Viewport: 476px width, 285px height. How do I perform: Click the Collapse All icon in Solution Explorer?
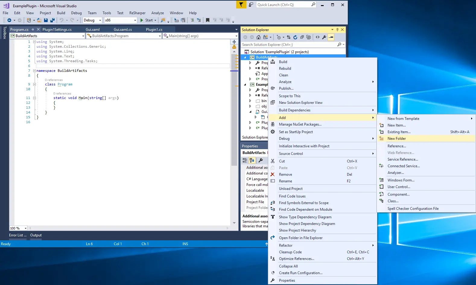pos(302,37)
